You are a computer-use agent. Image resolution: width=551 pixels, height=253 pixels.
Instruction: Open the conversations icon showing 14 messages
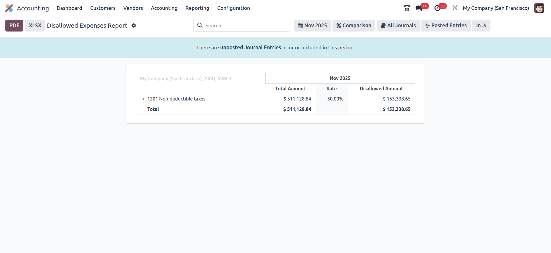[x=422, y=7]
